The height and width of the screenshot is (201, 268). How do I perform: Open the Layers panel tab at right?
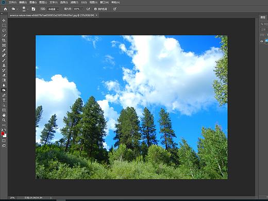(263, 18)
